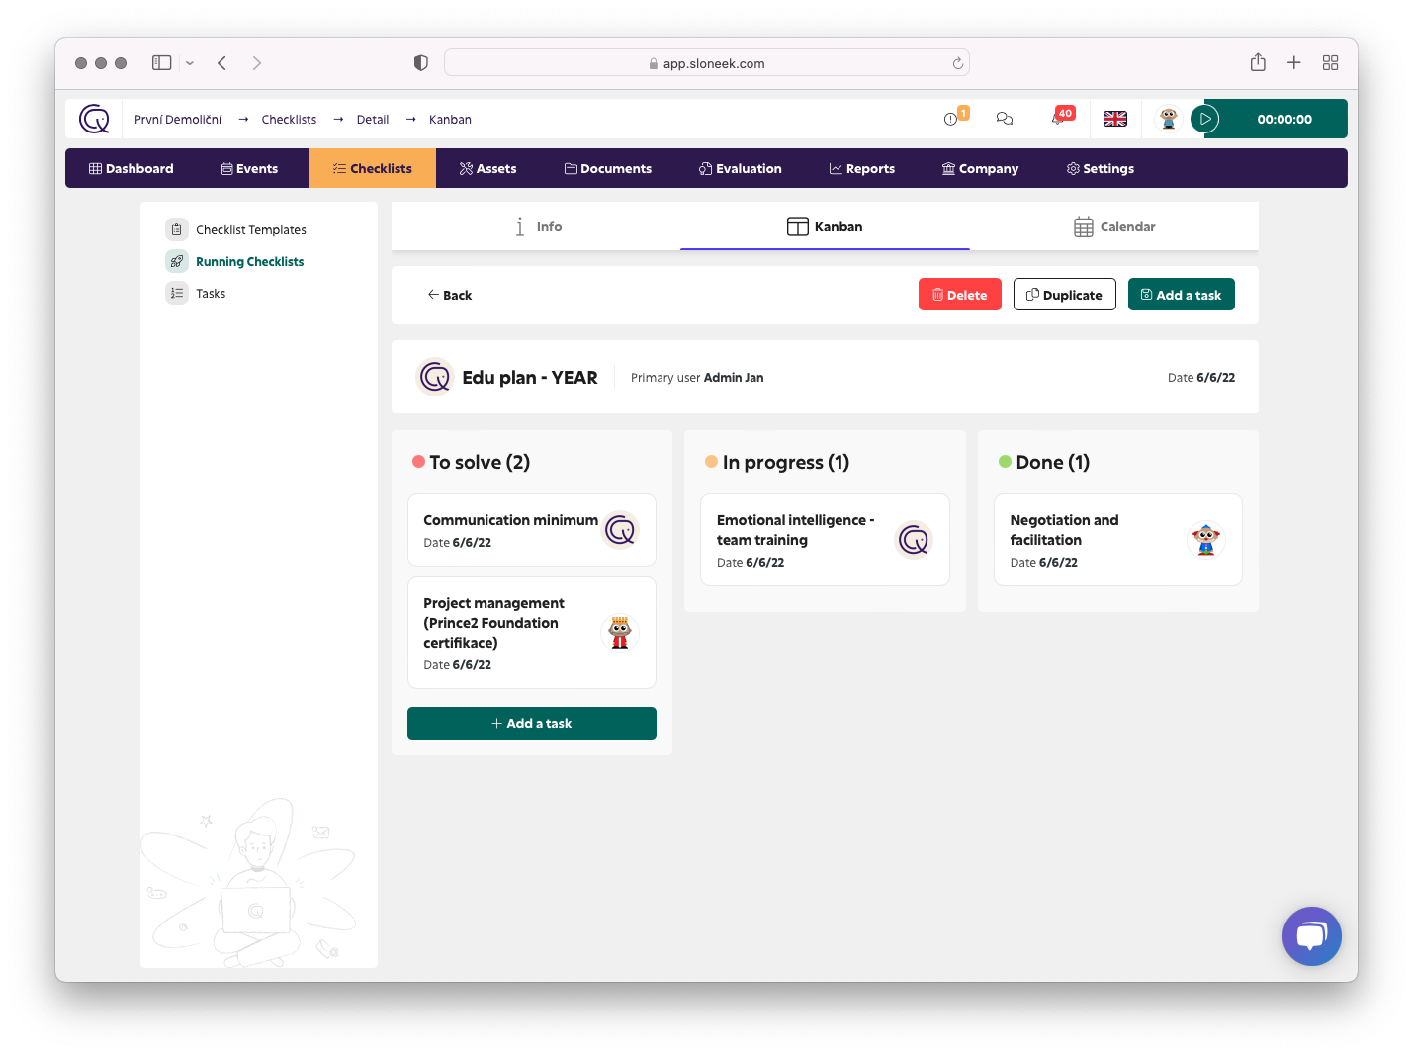The width and height of the screenshot is (1413, 1055).
Task: Open Checklist Templates in sidebar
Action: click(235, 229)
